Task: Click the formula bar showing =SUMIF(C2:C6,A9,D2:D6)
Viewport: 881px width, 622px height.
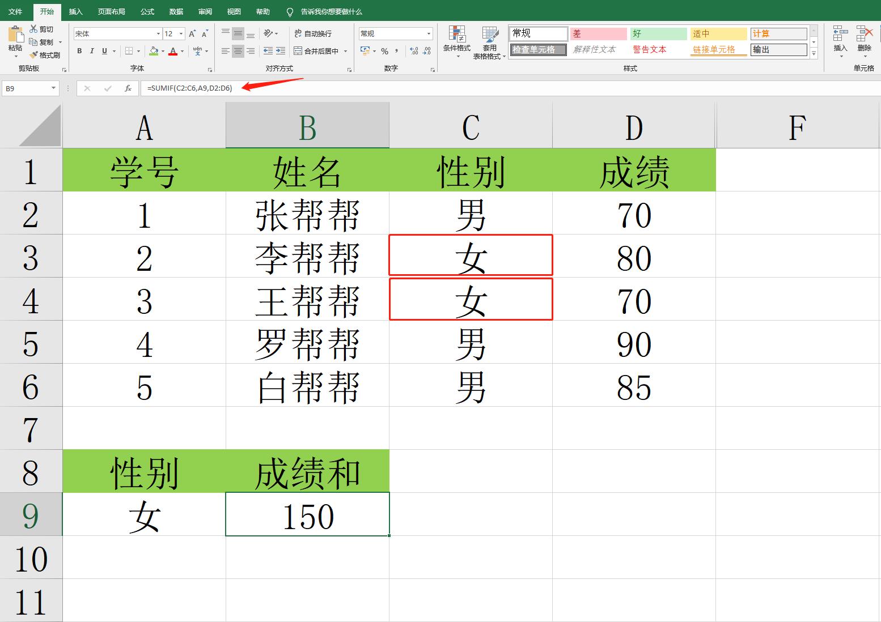Action: pos(510,88)
